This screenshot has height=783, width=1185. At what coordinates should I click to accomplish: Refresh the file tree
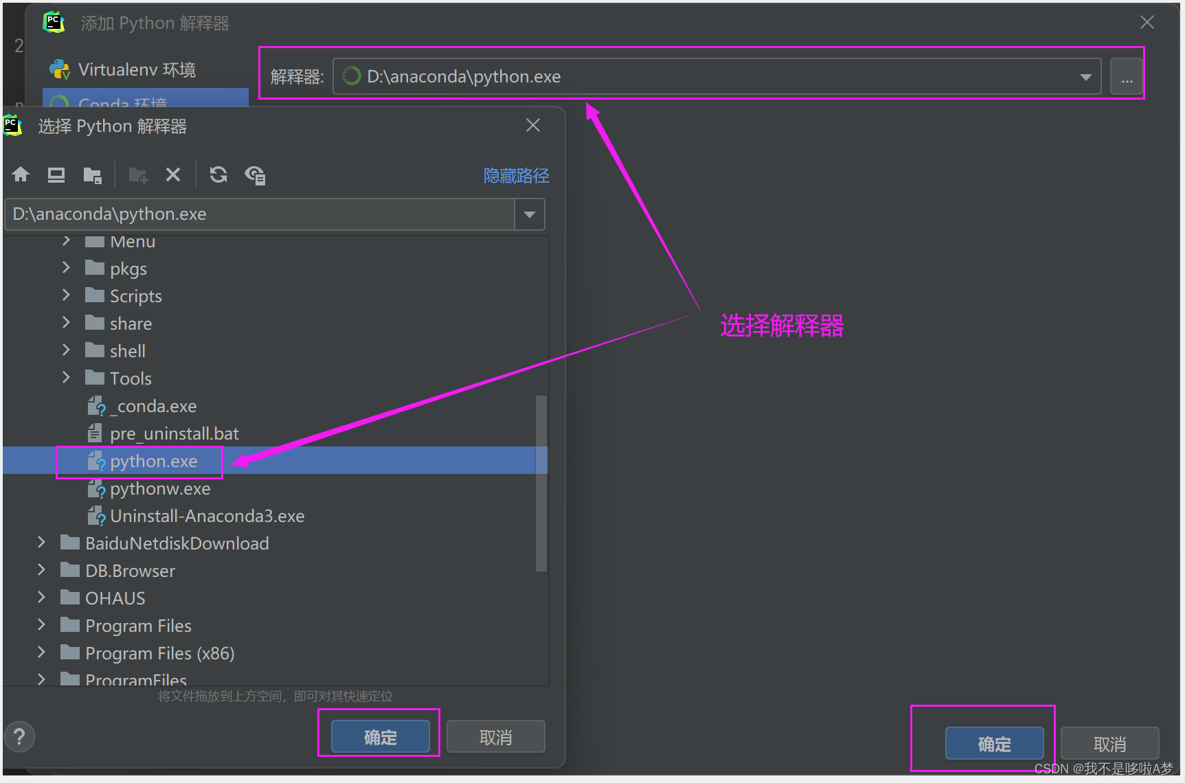(218, 174)
